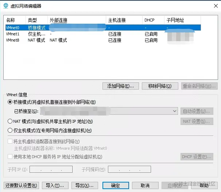Select the VMnet0 row in the network list
221x192 pixels.
[103, 28]
